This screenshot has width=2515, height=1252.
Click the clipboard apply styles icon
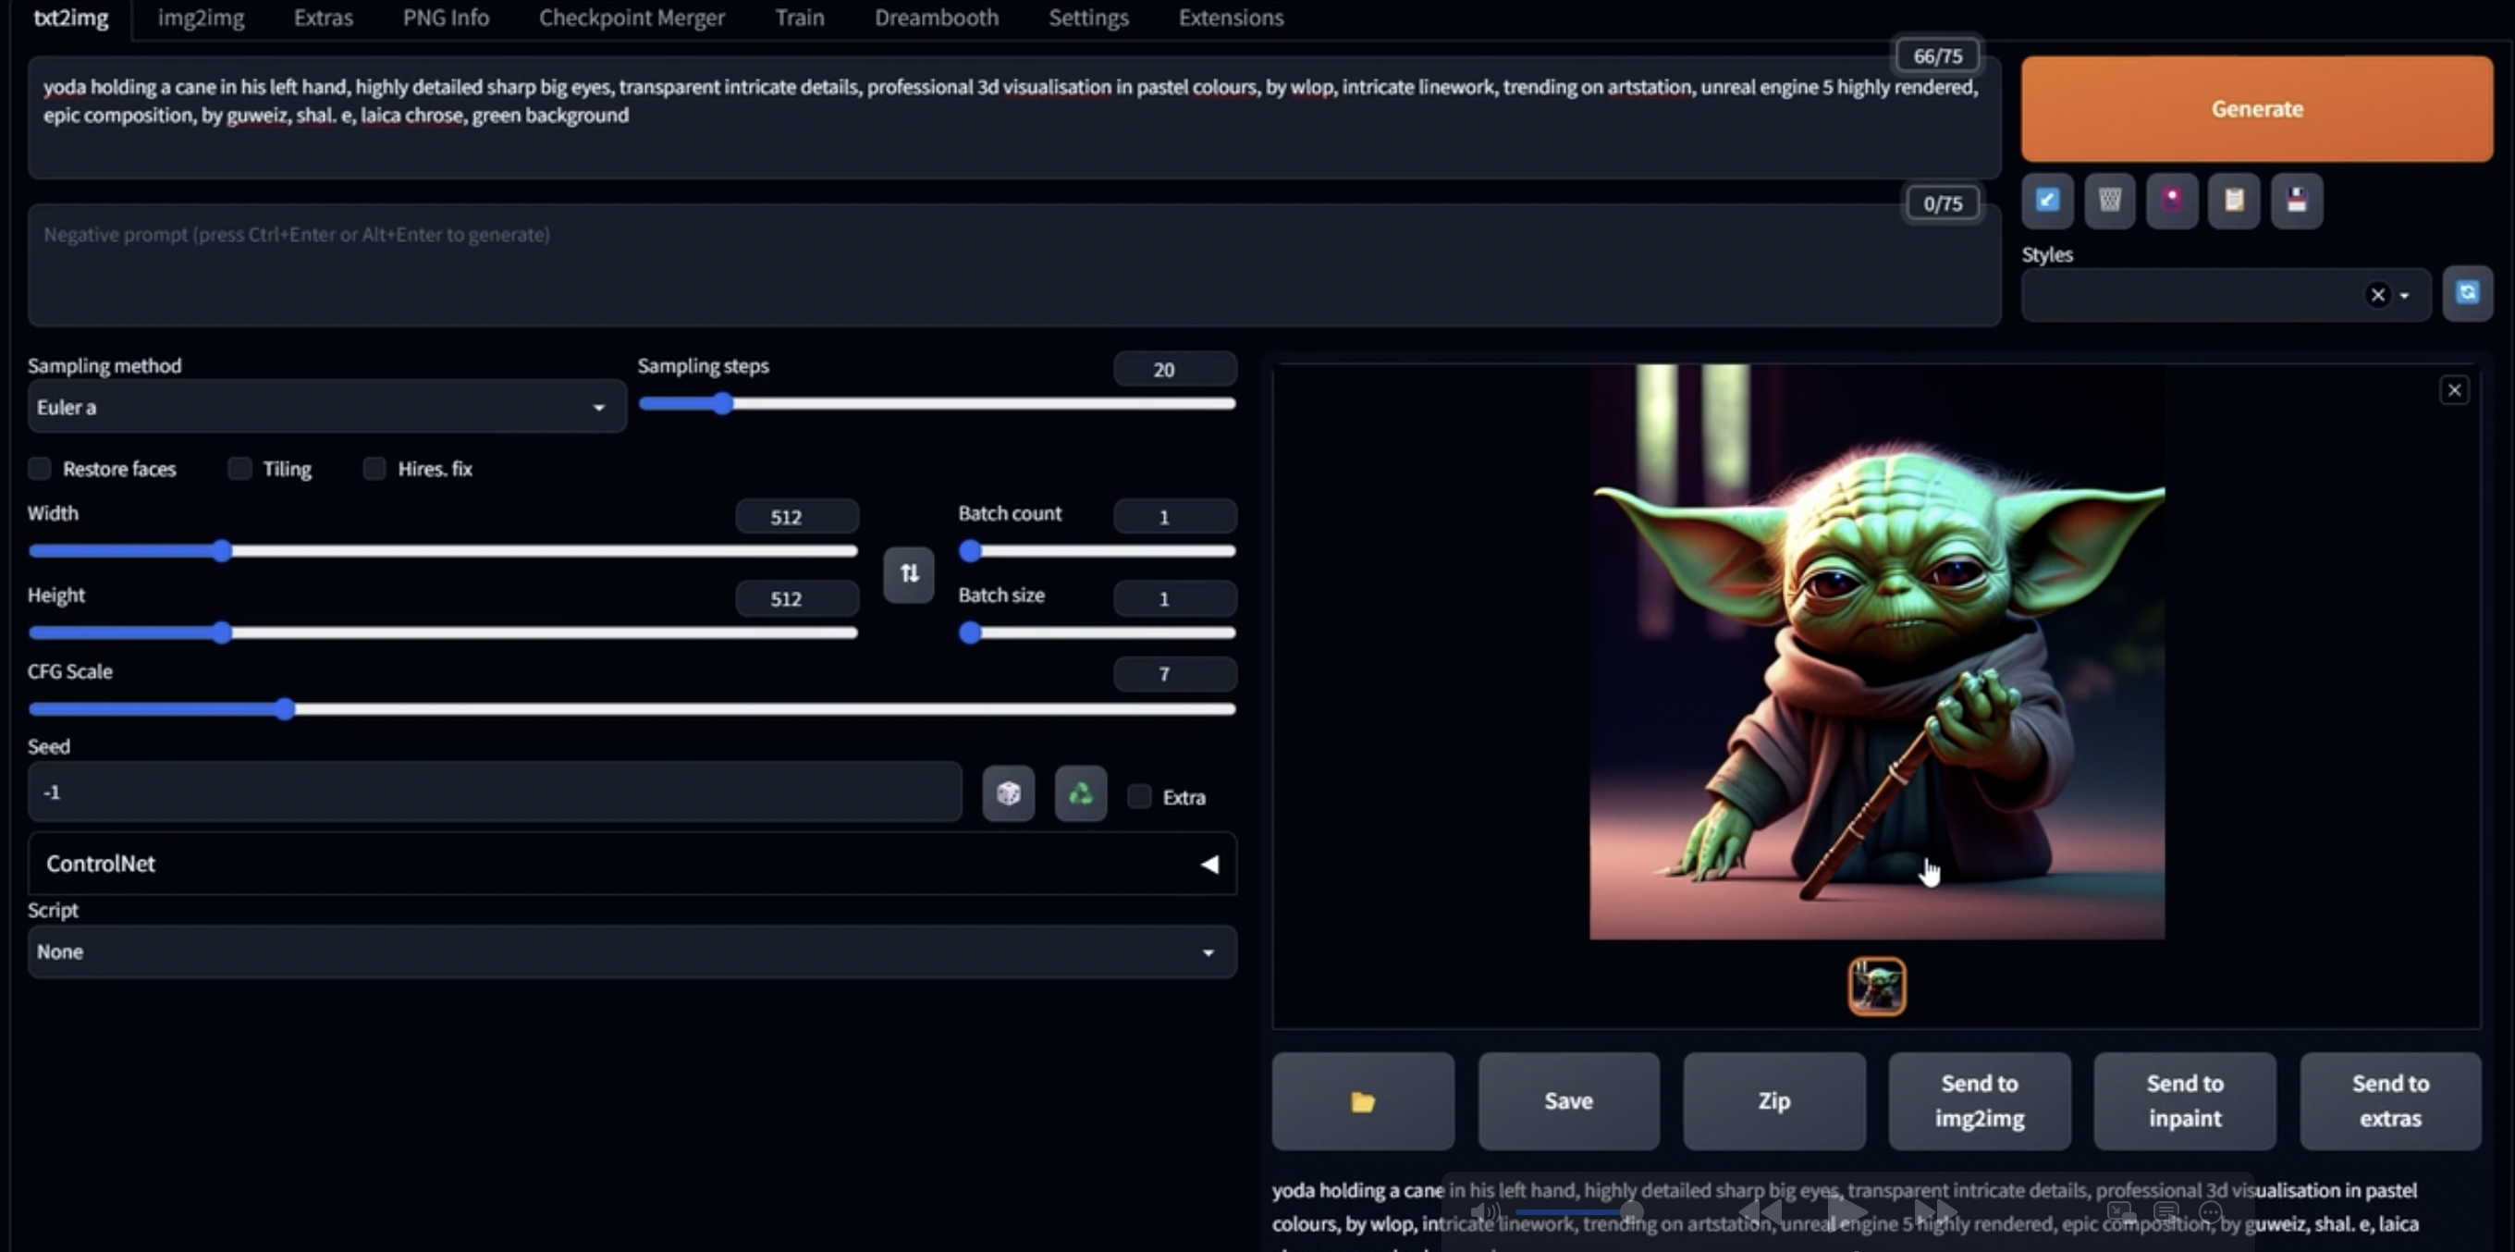tap(2234, 202)
